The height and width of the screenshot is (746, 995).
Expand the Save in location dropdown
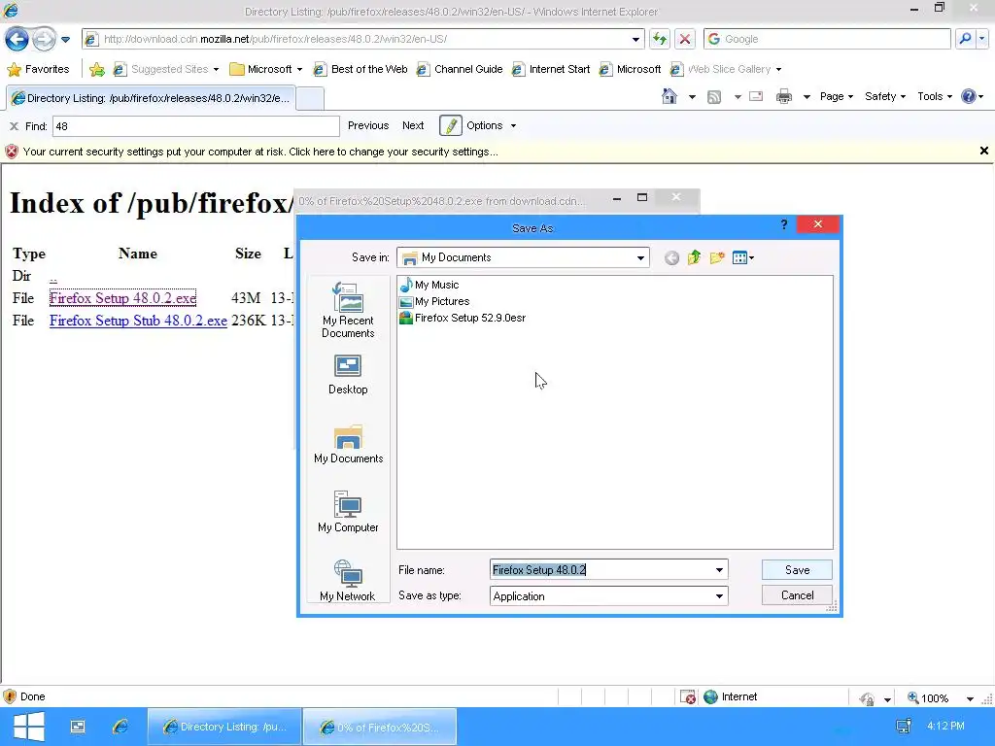click(x=640, y=257)
